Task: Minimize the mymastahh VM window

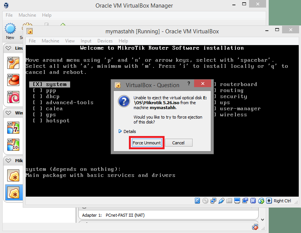Action: 267,30
